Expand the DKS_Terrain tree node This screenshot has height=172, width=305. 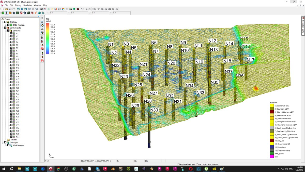[6, 25]
